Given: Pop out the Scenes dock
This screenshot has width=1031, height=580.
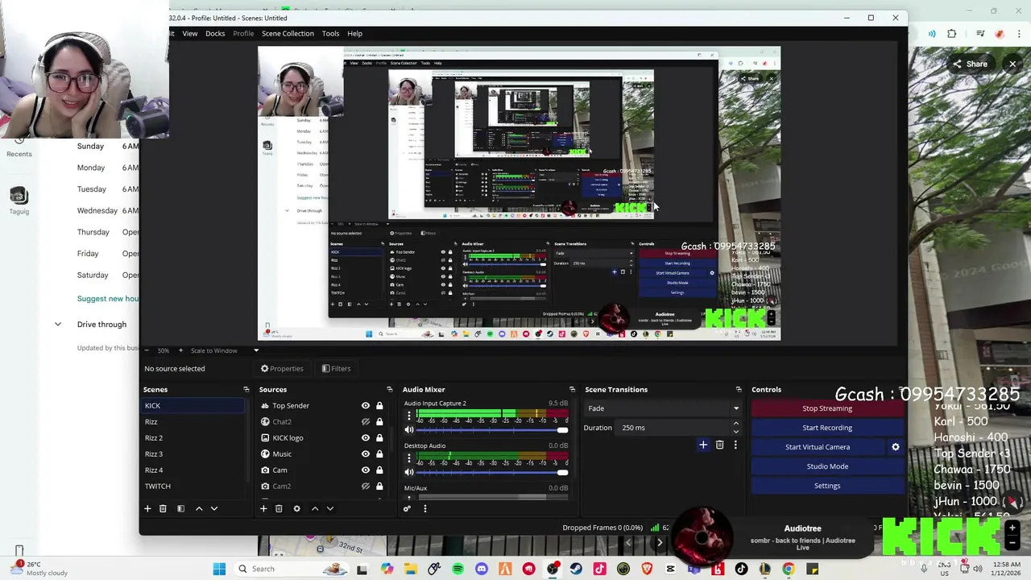Looking at the screenshot, I should [246, 390].
